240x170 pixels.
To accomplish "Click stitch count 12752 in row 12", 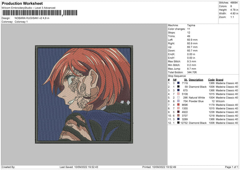I will pyautogui.click(x=184, y=123).
